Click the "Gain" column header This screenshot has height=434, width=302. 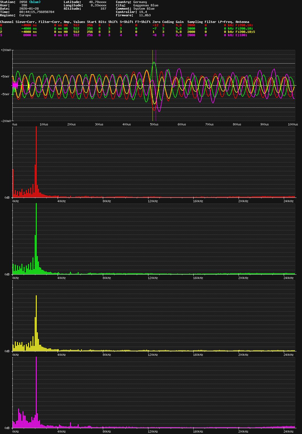[180, 22]
